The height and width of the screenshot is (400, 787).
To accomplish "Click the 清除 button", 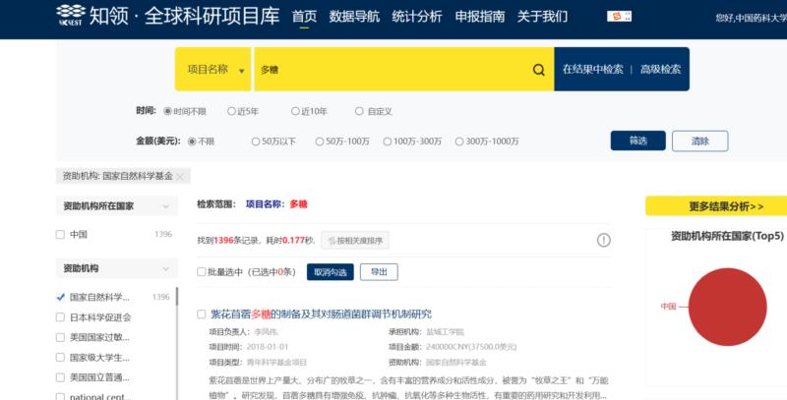I will click(x=700, y=141).
